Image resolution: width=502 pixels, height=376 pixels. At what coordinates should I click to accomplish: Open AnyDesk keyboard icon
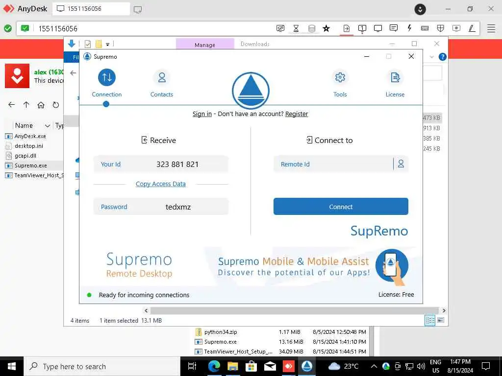[x=425, y=28]
